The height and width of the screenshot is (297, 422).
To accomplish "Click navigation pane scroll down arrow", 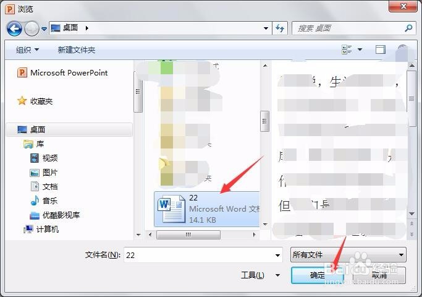I will coord(138,235).
